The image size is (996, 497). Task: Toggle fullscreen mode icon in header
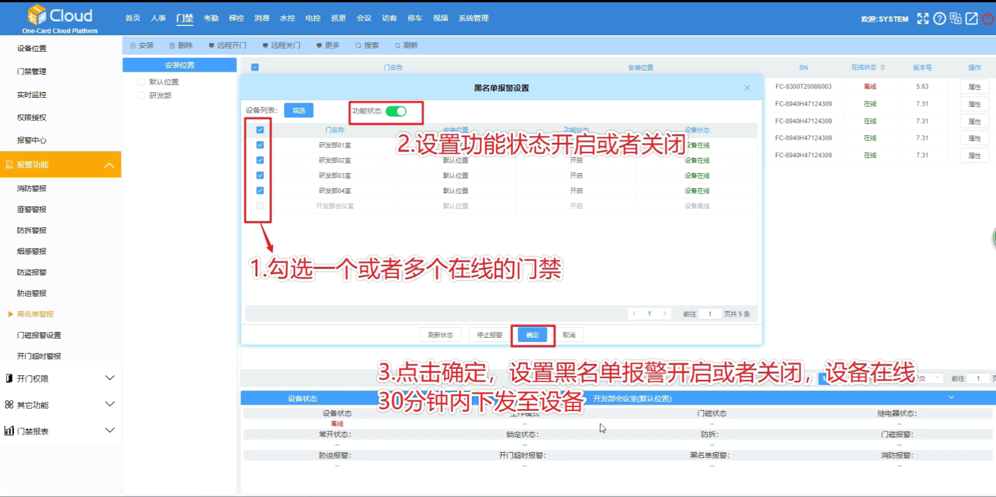point(923,19)
